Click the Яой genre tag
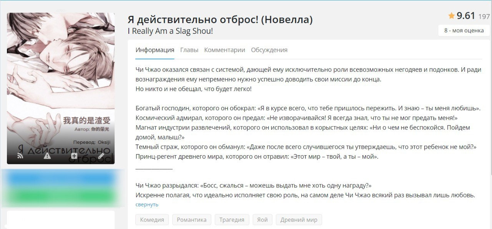 263,220
